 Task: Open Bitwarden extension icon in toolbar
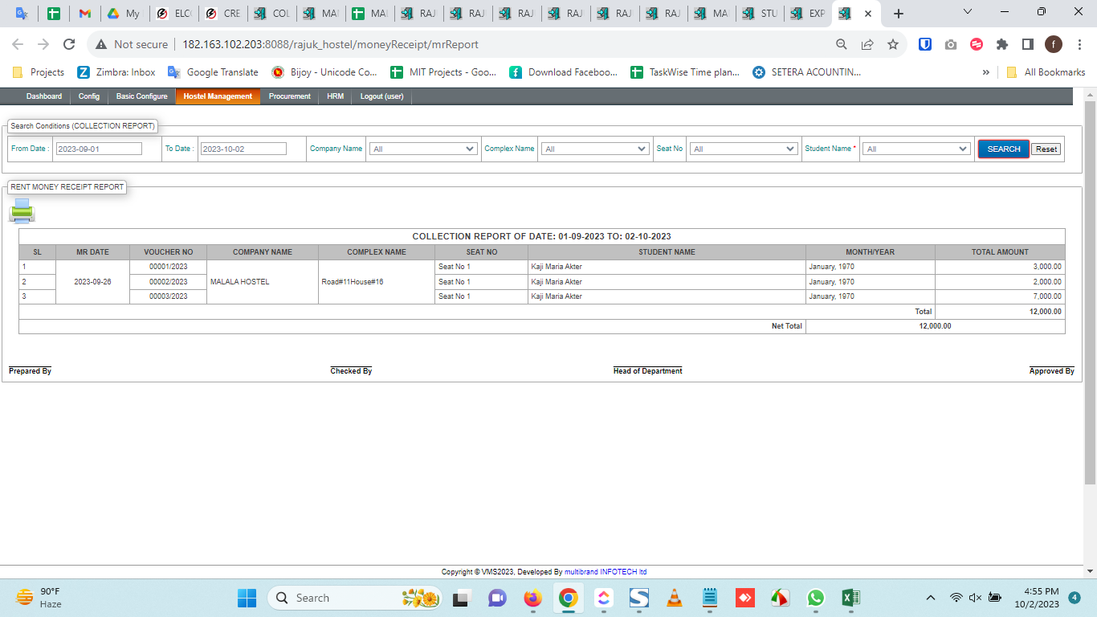[925, 44]
